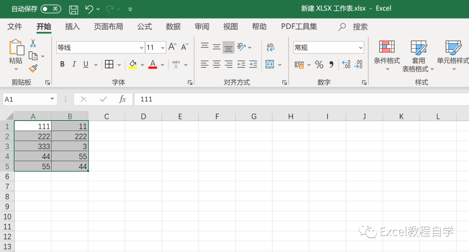The width and height of the screenshot is (469, 252).
Task: Click the Select All corner triangle
Action: (x=10, y=116)
